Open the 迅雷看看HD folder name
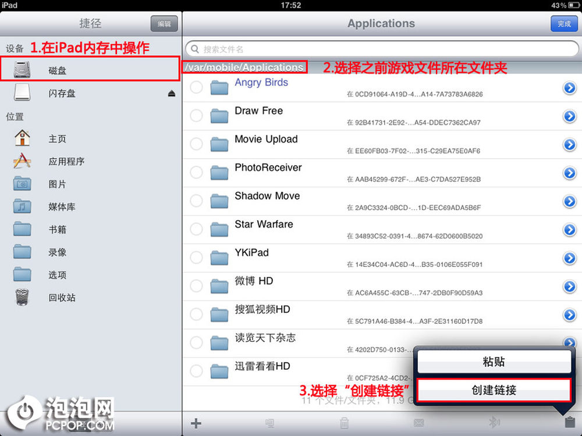 click(262, 366)
